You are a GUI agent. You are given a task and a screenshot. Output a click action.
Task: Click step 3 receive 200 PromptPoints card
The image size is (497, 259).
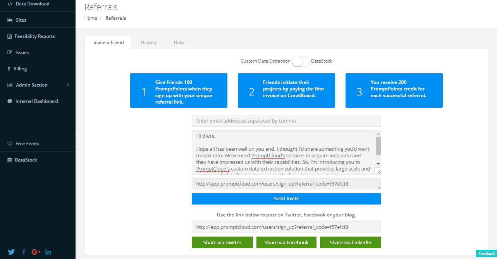pyautogui.click(x=394, y=90)
